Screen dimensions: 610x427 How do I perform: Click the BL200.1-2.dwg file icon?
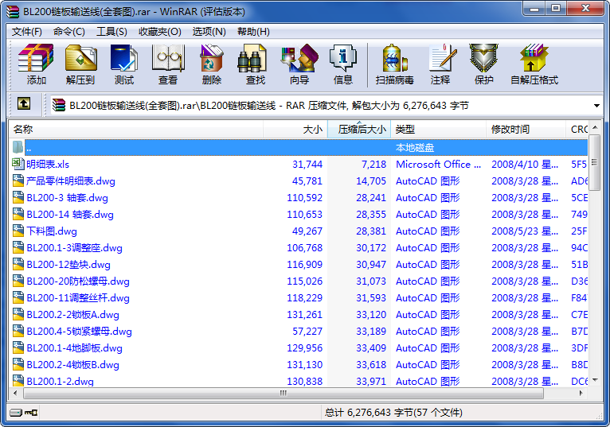[18, 380]
